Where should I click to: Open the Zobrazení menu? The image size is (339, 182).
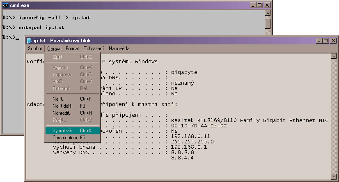click(x=94, y=48)
